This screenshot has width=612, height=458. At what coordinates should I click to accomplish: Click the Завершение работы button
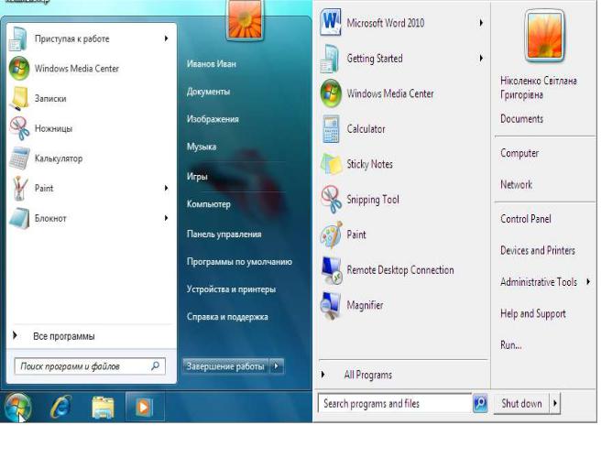(225, 365)
